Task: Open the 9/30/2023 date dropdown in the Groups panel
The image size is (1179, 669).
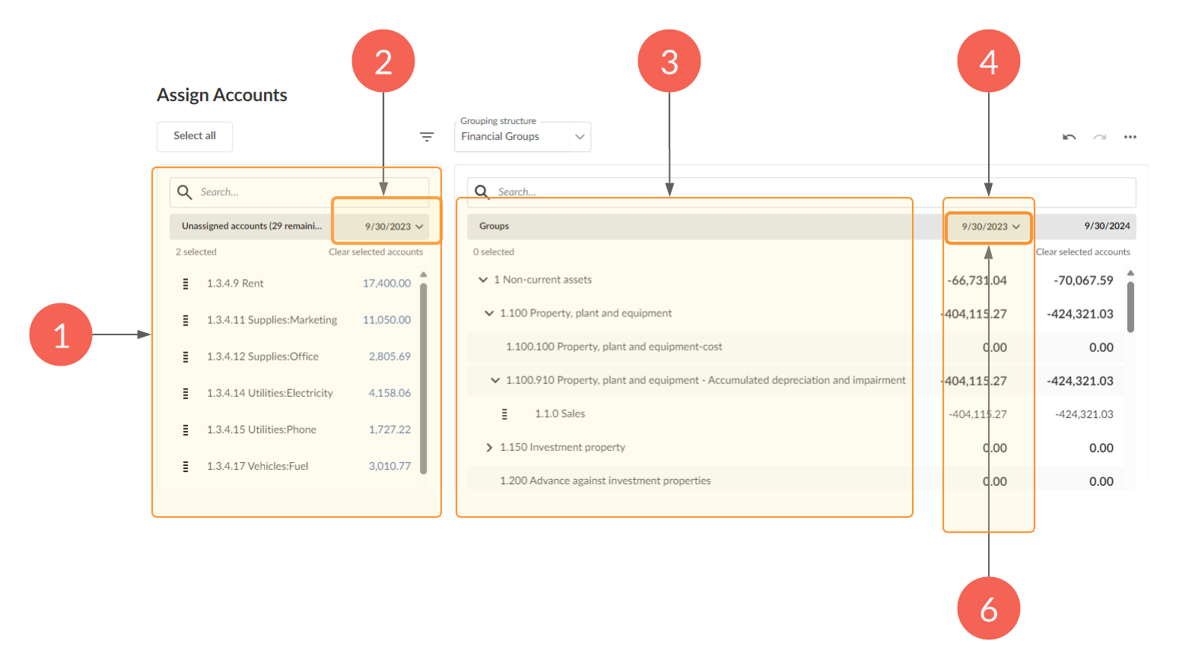Action: pos(988,227)
